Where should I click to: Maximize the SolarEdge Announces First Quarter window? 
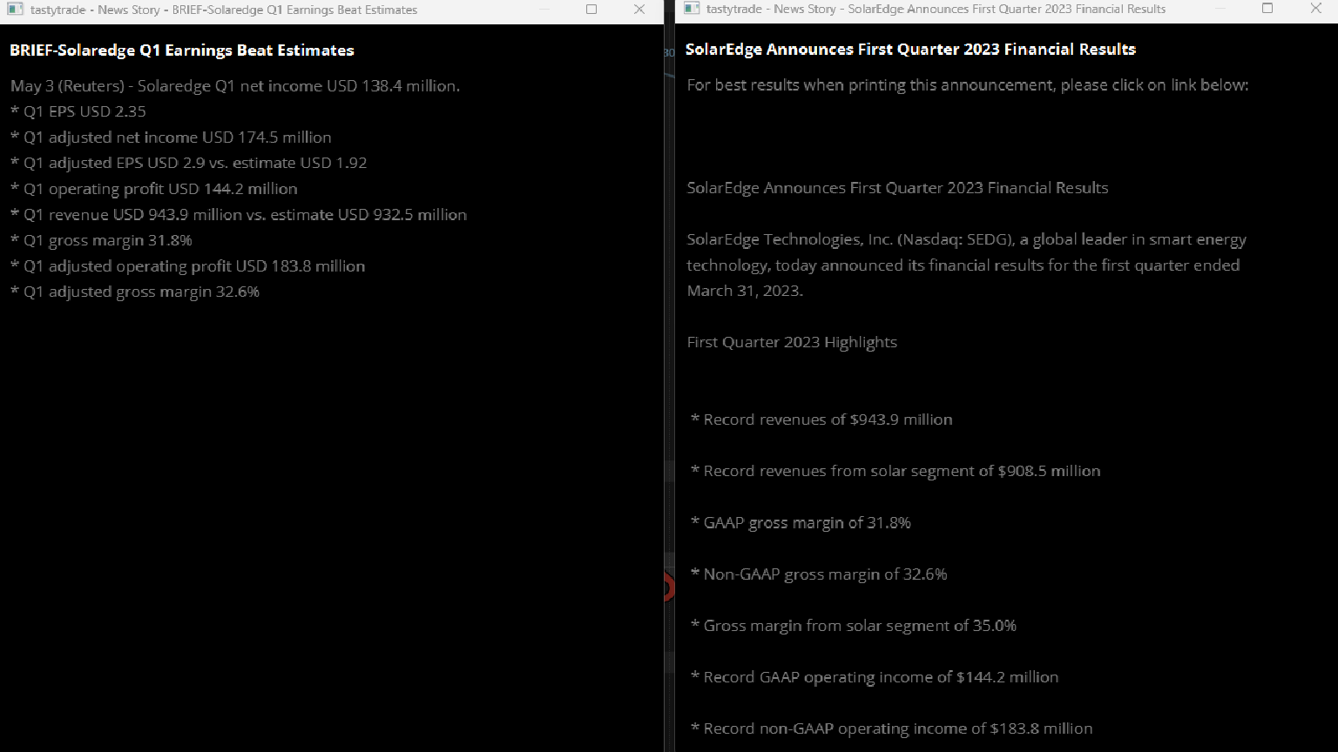tap(1267, 9)
